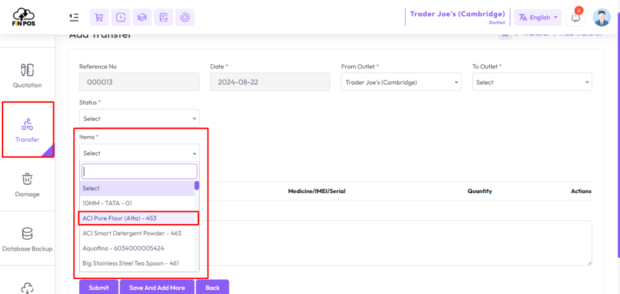Viewport: 620px width, 294px height.
Task: Open the Status dropdown
Action: [x=139, y=118]
